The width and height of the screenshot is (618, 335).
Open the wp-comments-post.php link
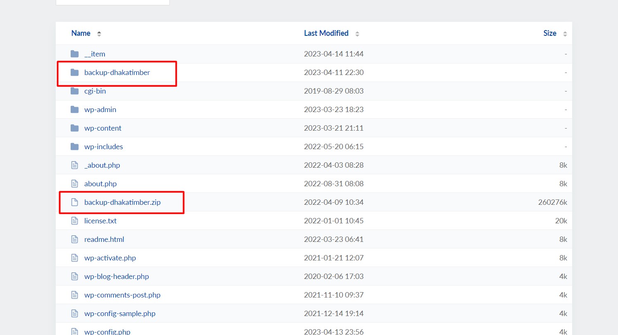122,295
